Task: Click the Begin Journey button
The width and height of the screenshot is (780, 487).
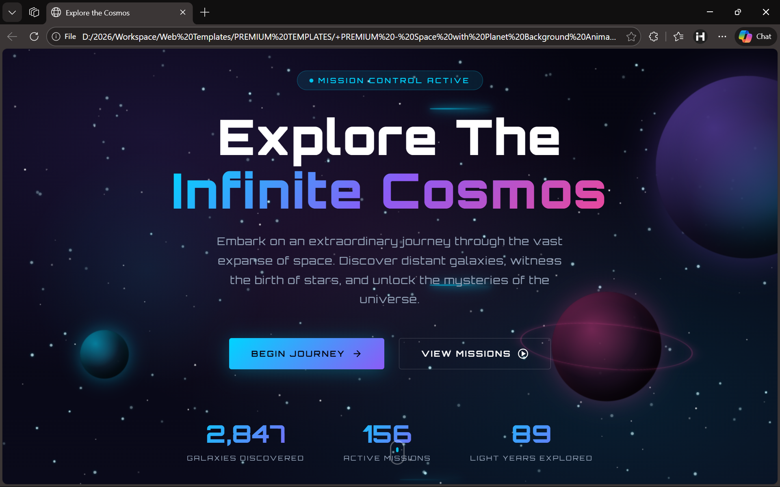Action: tap(307, 353)
